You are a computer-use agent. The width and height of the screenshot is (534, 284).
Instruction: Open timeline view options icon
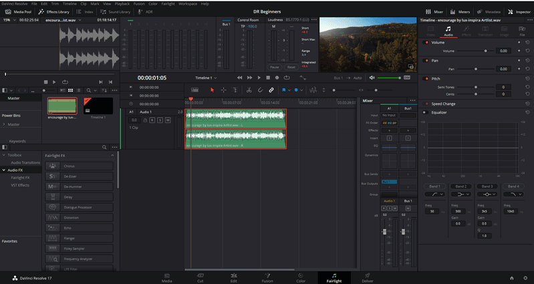[x=194, y=90]
